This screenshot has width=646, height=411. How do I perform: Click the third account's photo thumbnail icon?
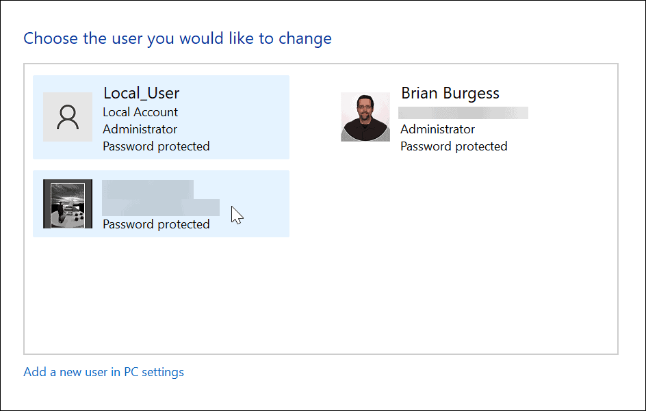click(68, 203)
